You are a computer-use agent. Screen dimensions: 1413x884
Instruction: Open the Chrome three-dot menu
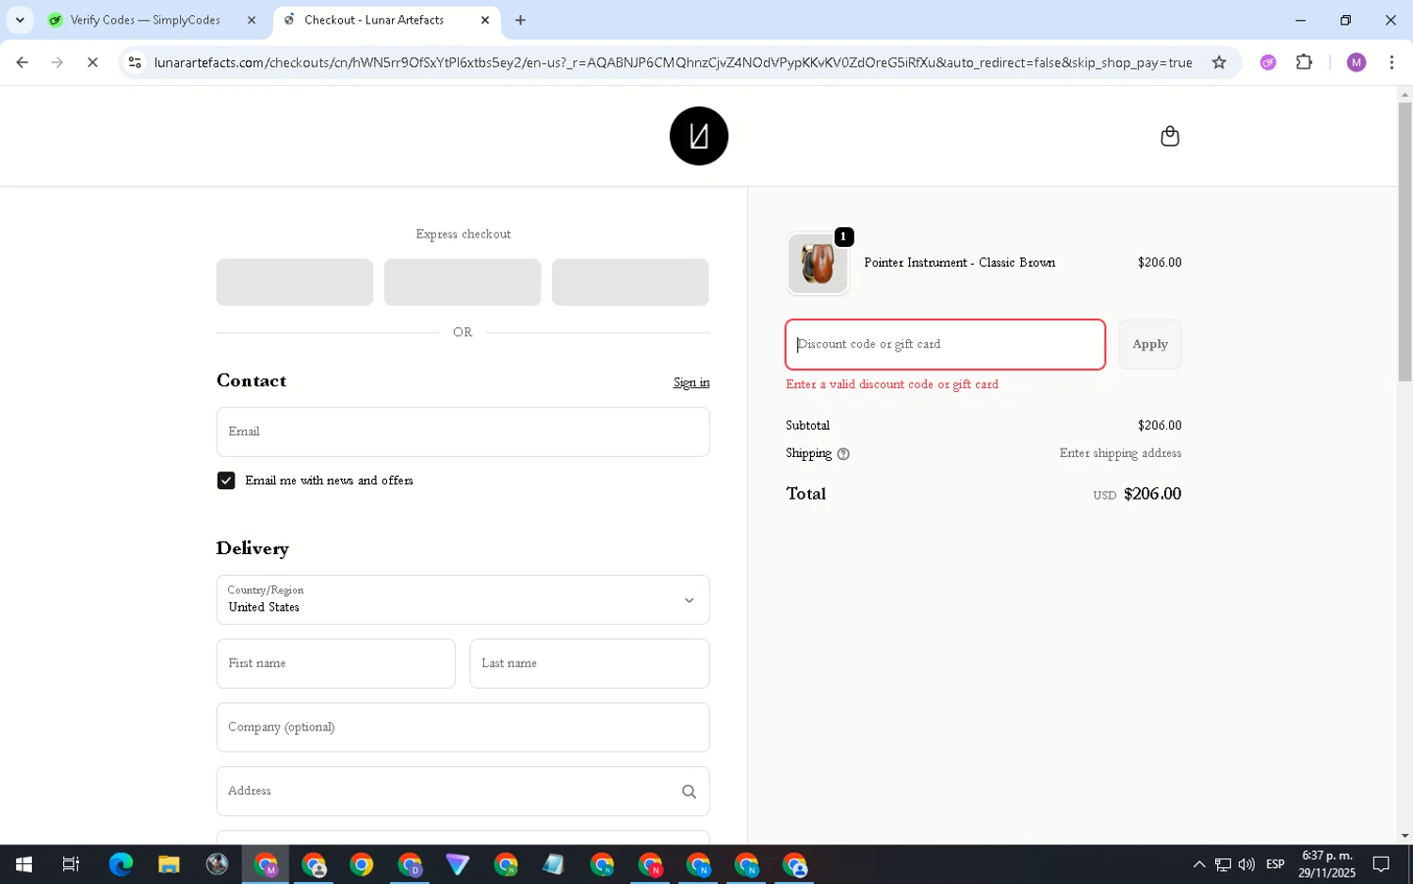[1391, 62]
